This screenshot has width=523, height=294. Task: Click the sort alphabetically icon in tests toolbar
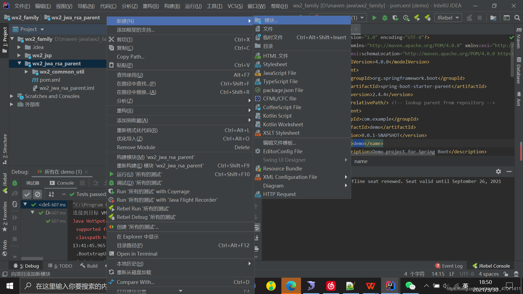(x=51, y=194)
